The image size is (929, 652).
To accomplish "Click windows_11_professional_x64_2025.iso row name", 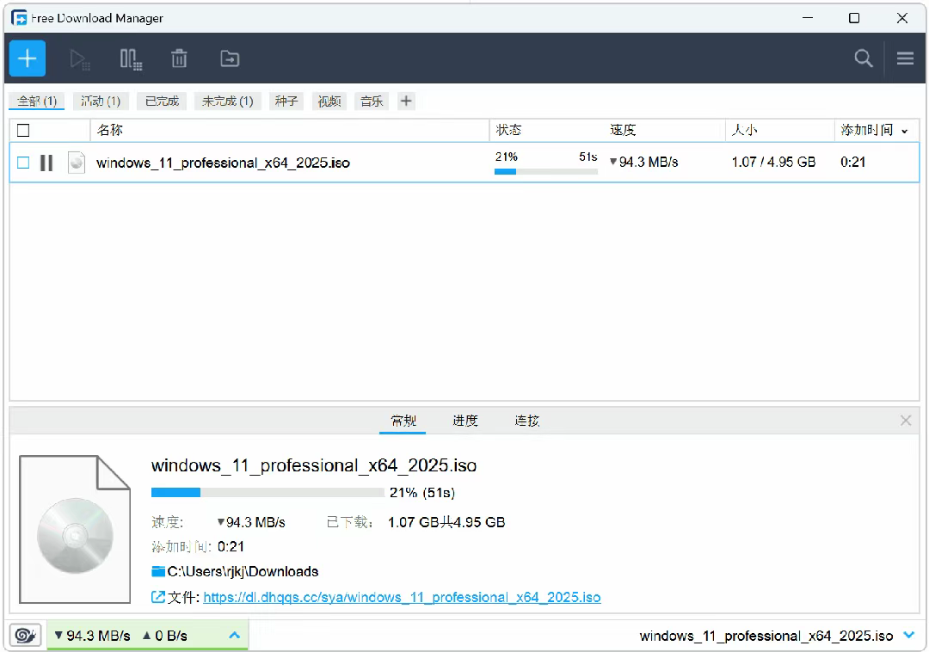I will pyautogui.click(x=223, y=163).
